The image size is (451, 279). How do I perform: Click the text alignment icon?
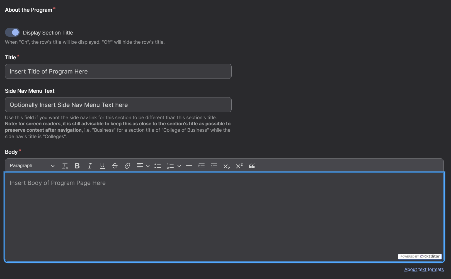140,166
